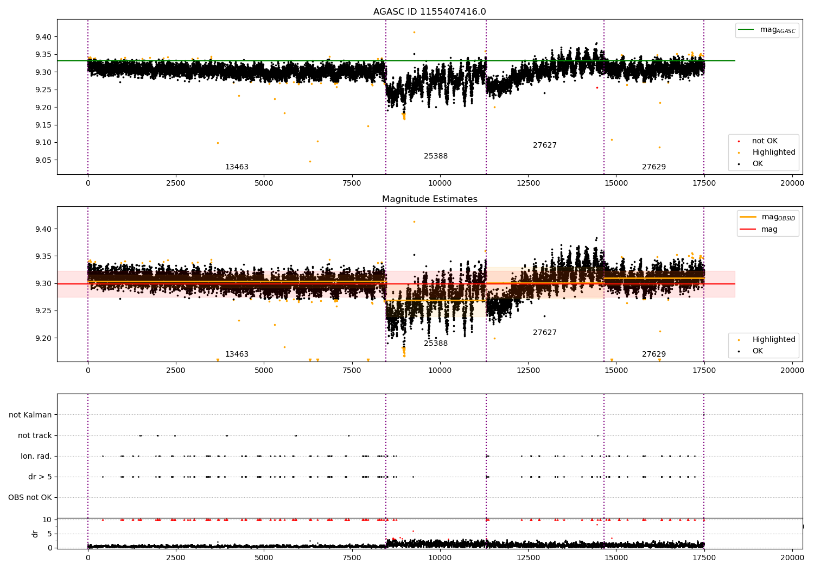The width and height of the screenshot is (814, 570).
Task: Click OBSID label 27627 in Magnitude Estimates plot
Action: 545,333
